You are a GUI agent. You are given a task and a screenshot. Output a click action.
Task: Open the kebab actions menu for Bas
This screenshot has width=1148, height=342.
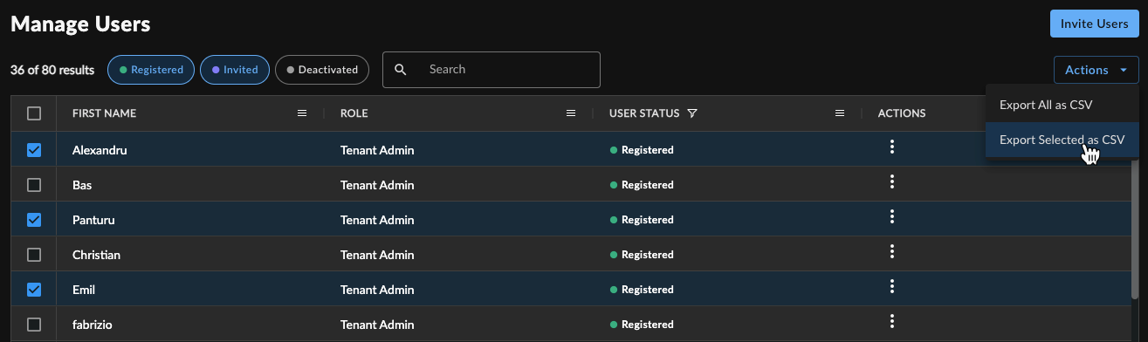[891, 181]
